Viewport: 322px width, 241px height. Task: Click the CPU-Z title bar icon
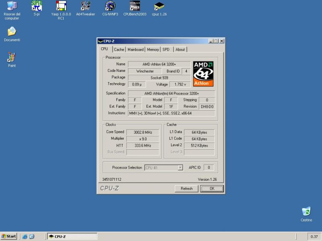pos(100,41)
